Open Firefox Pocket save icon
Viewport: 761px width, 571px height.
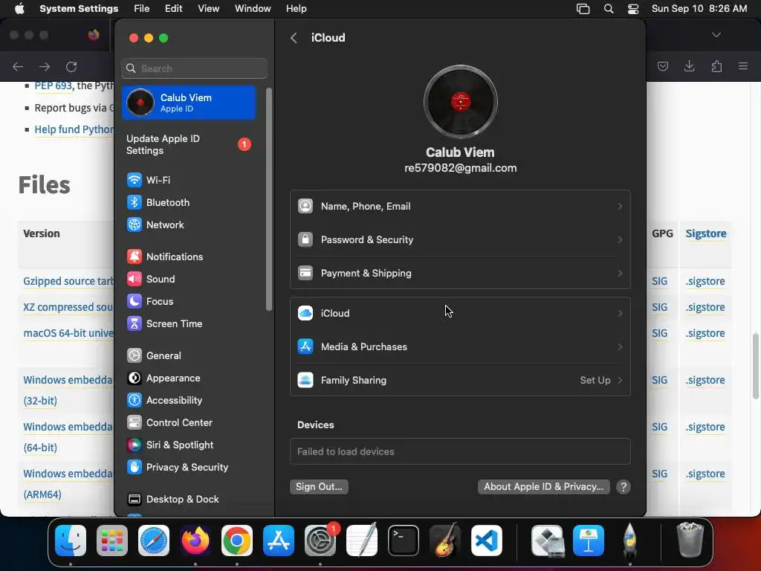662,66
